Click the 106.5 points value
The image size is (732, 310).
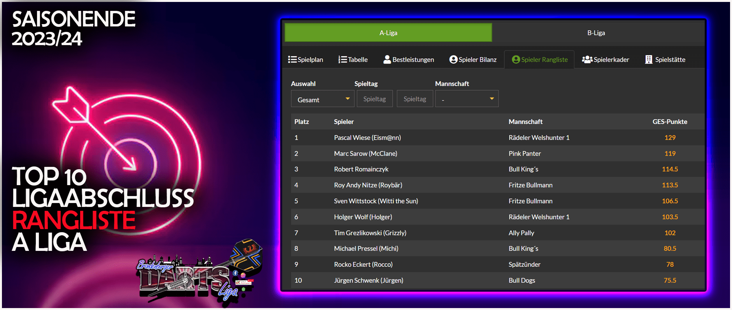point(670,201)
